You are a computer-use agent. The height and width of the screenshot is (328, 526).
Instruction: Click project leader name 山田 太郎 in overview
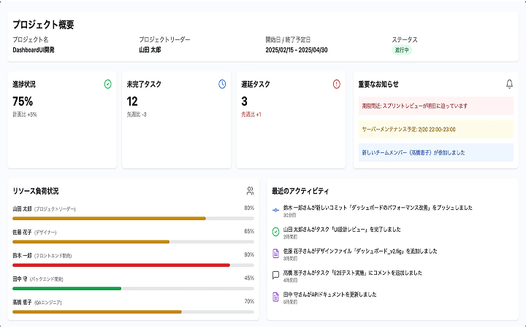pyautogui.click(x=150, y=50)
